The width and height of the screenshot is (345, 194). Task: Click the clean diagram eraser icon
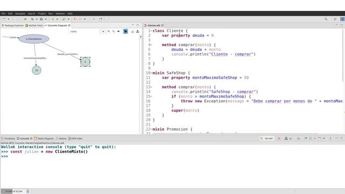click(x=133, y=32)
